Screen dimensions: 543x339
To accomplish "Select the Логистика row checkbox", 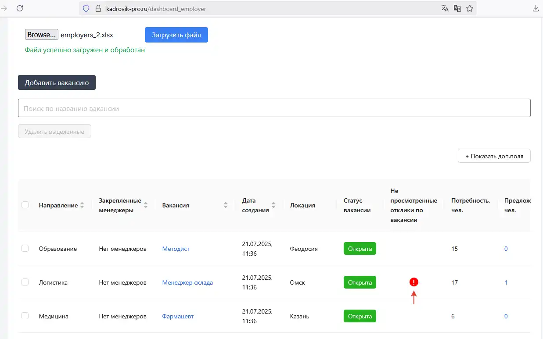I will [x=25, y=282].
